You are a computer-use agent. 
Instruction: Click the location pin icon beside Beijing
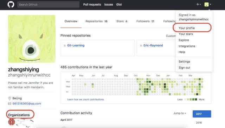9,98
